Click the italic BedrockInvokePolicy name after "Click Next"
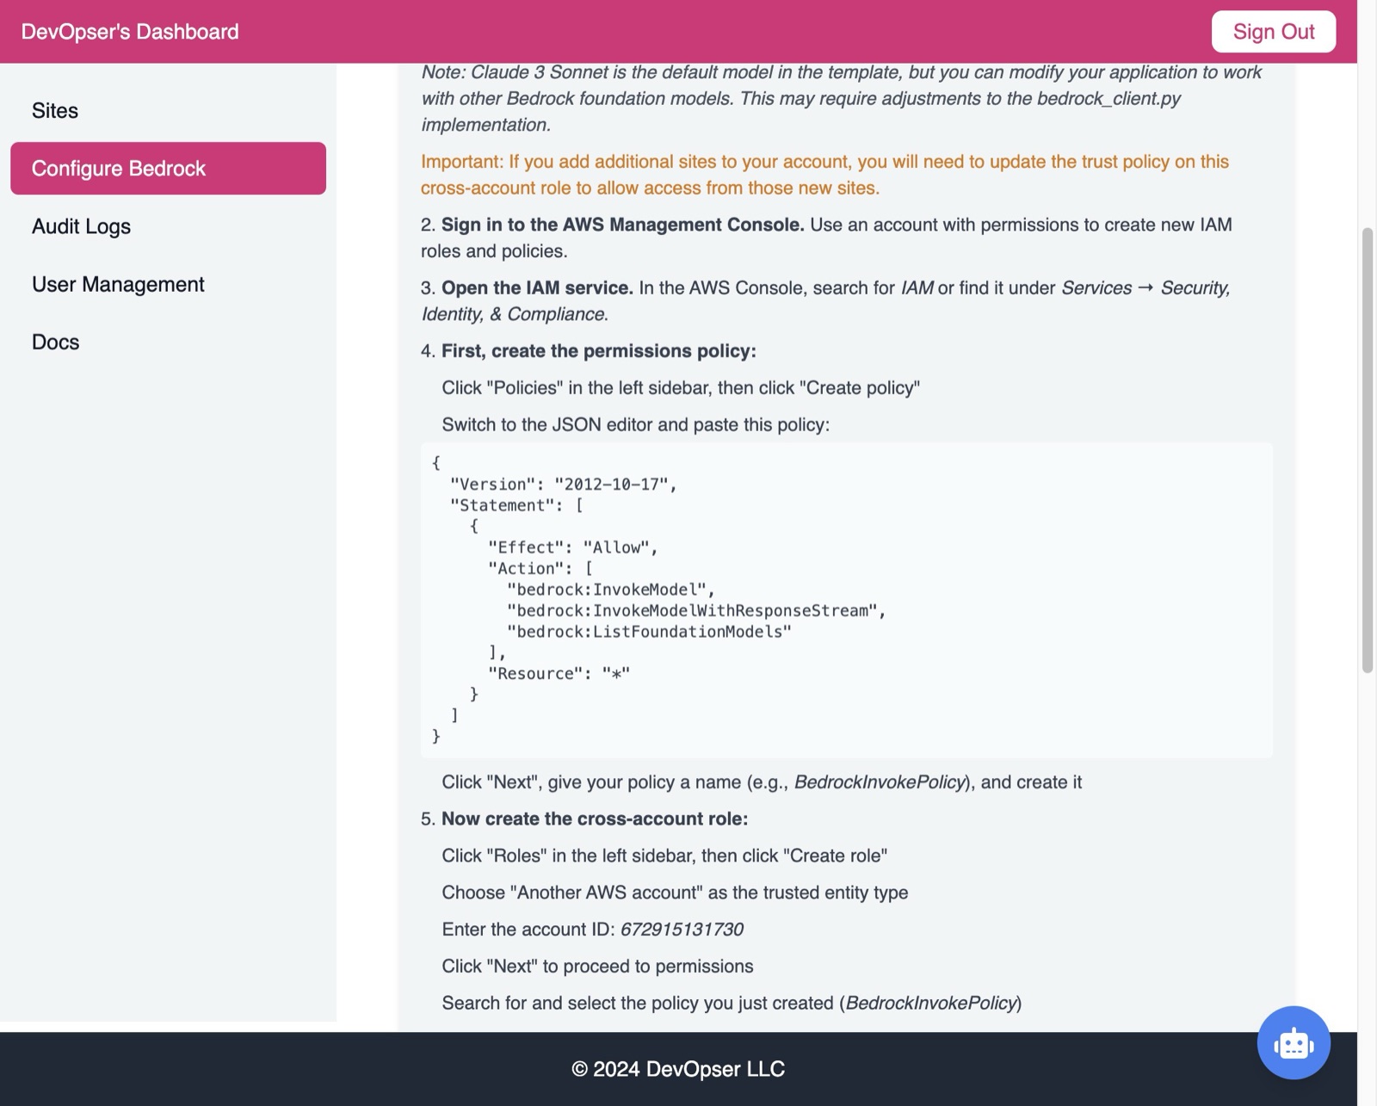The width and height of the screenshot is (1377, 1106). coord(879,782)
